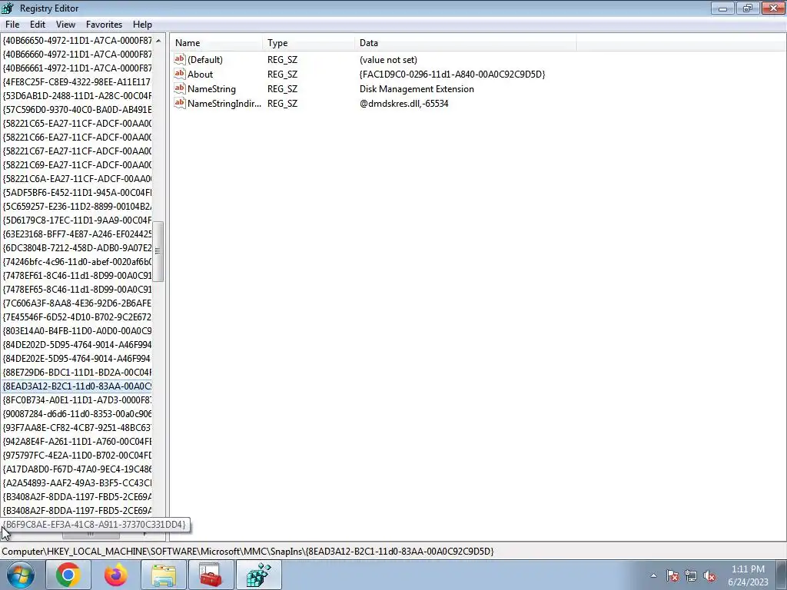Click the NameStringIndirect value string icon
The width and height of the screenshot is (787, 590).
[180, 103]
